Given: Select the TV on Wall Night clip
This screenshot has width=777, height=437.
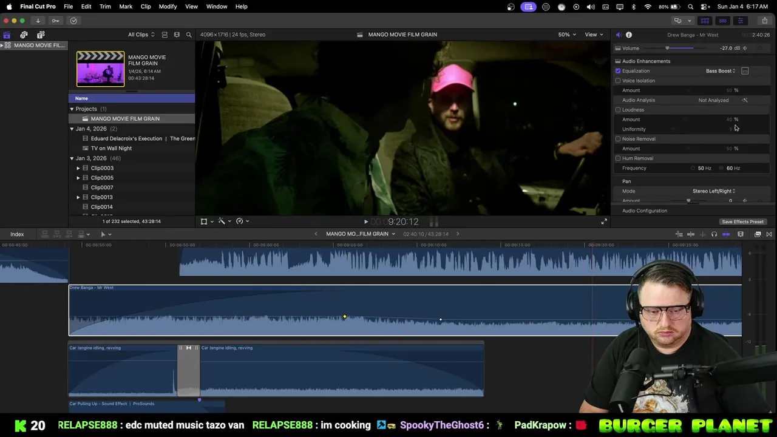Looking at the screenshot, I should [x=111, y=148].
